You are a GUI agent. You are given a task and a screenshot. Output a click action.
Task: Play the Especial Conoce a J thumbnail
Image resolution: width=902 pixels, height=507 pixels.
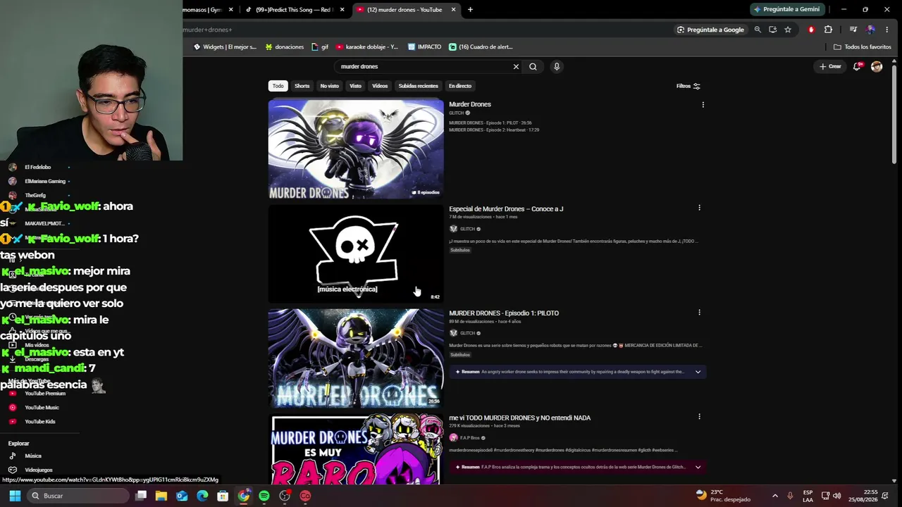pos(356,254)
